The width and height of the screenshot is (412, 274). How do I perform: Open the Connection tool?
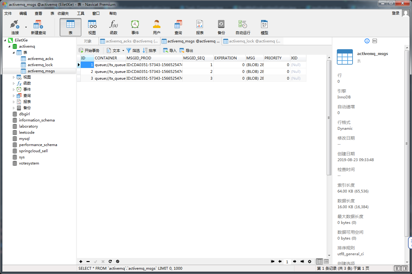tap(15, 27)
